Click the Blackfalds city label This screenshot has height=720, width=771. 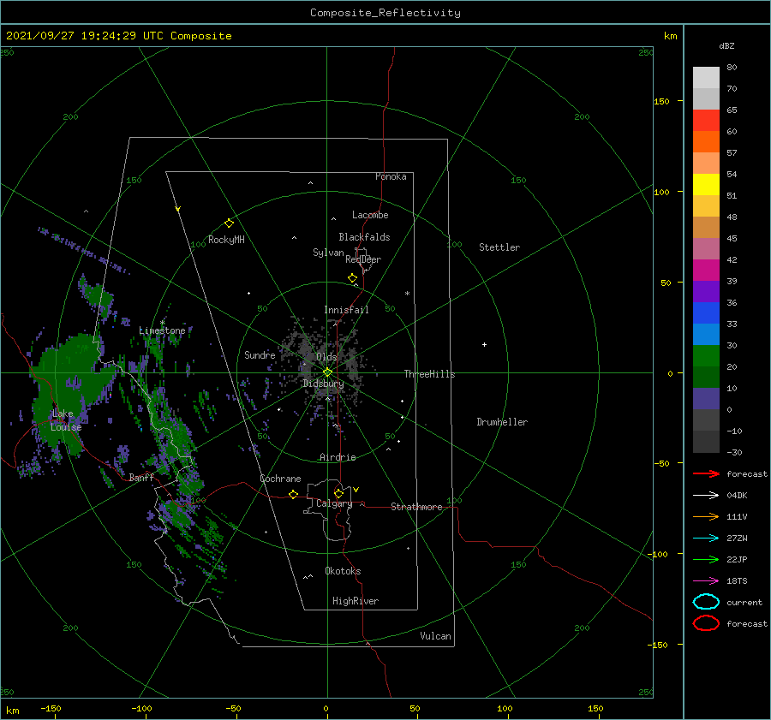pos(364,237)
